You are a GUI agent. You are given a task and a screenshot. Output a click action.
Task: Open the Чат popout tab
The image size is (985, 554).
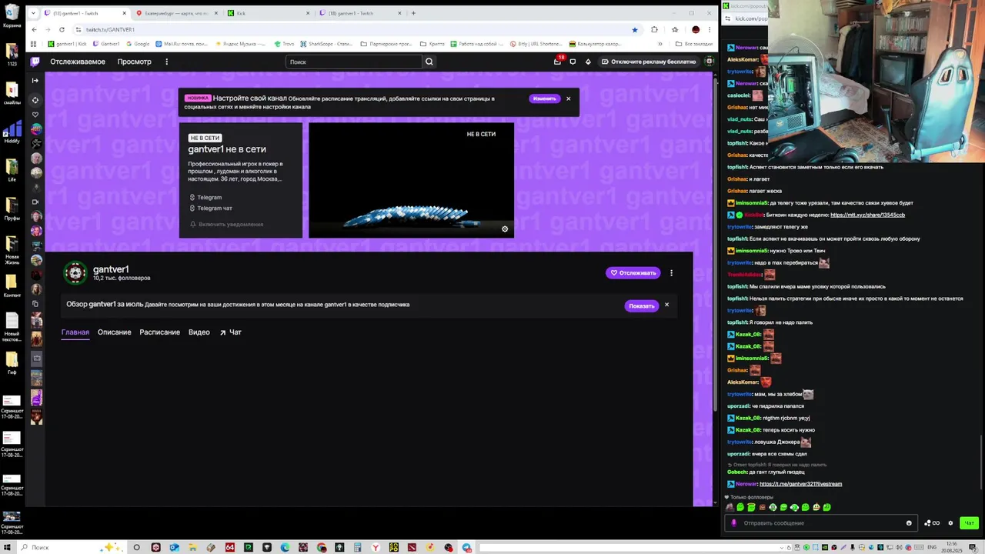[x=230, y=332]
